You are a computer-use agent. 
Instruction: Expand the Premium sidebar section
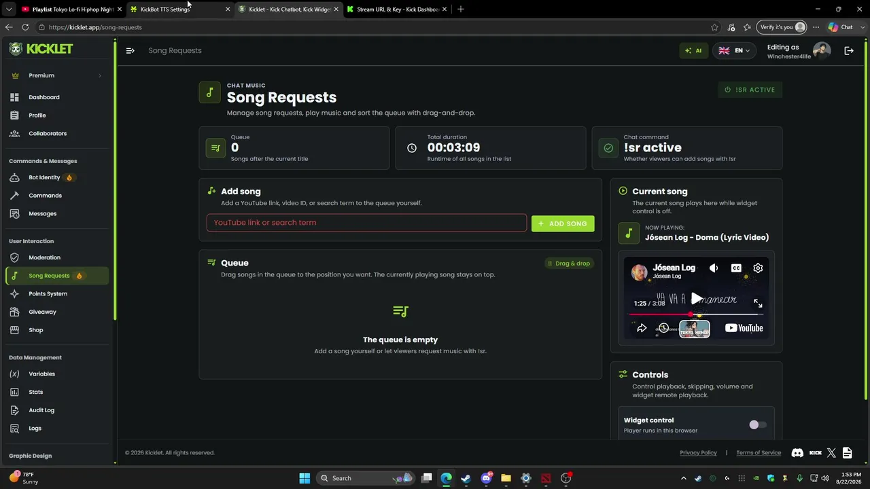pos(56,75)
